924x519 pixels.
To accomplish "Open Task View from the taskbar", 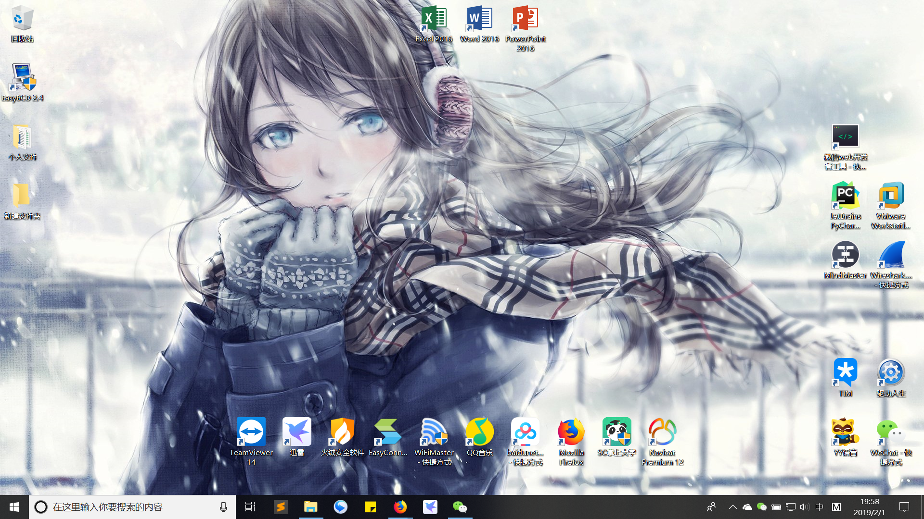I will [x=250, y=507].
